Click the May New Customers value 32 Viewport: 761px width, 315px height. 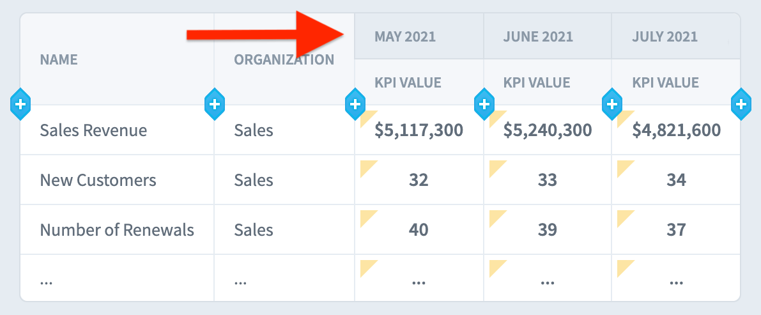419,180
